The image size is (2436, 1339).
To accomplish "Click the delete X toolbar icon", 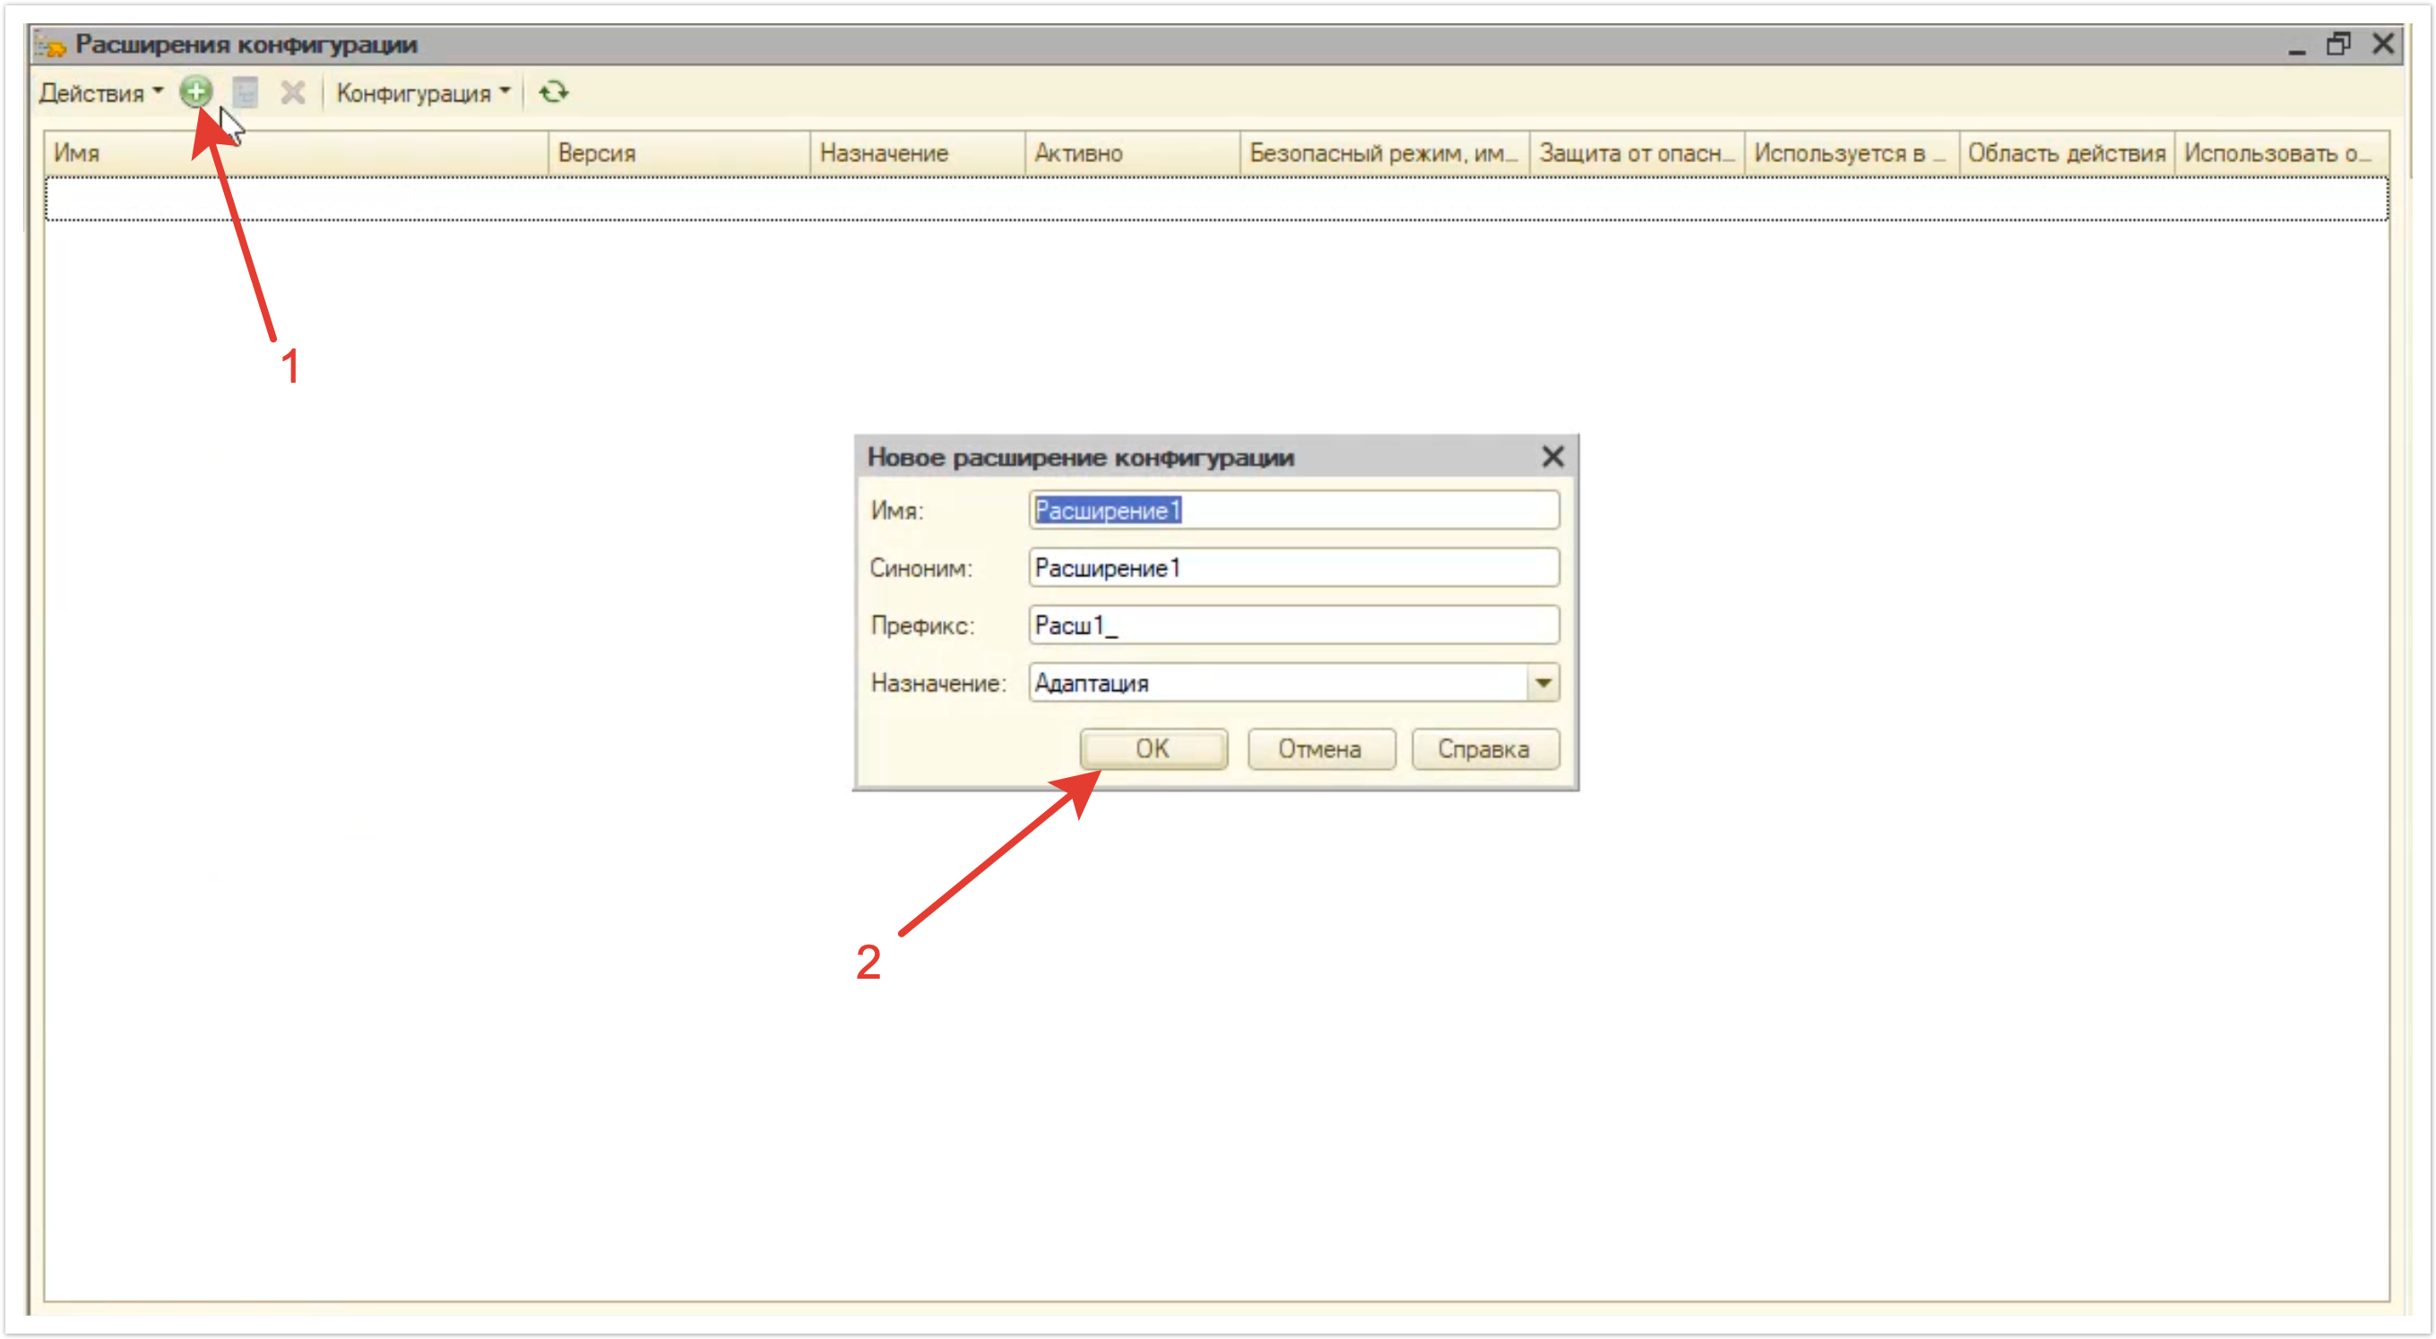I will [x=293, y=92].
